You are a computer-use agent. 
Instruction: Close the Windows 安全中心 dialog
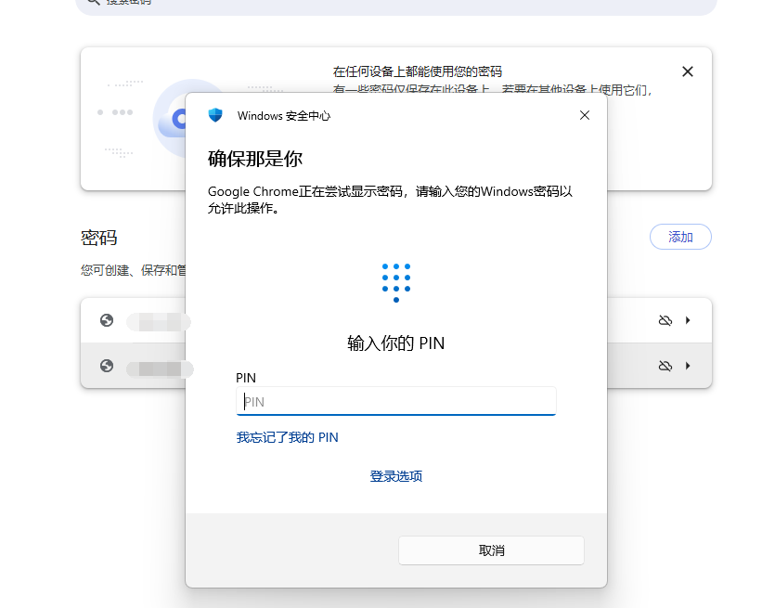pyautogui.click(x=584, y=115)
